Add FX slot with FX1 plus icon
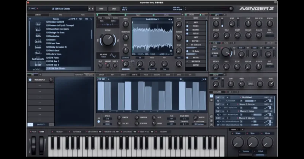The height and width of the screenshot is (159, 304). coord(40,75)
